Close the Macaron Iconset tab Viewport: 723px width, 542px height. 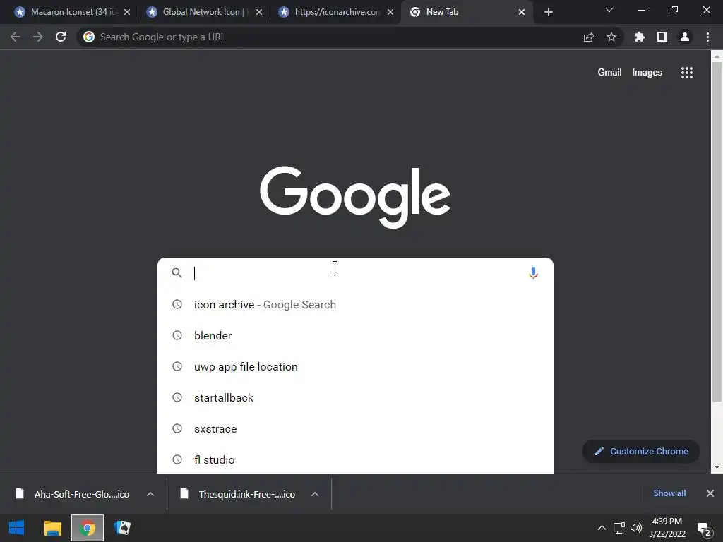click(x=127, y=12)
